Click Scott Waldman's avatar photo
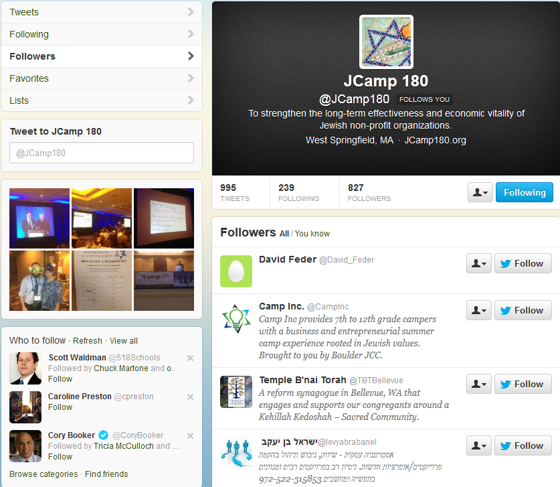Screen dimensions: 560x487 pos(25,368)
